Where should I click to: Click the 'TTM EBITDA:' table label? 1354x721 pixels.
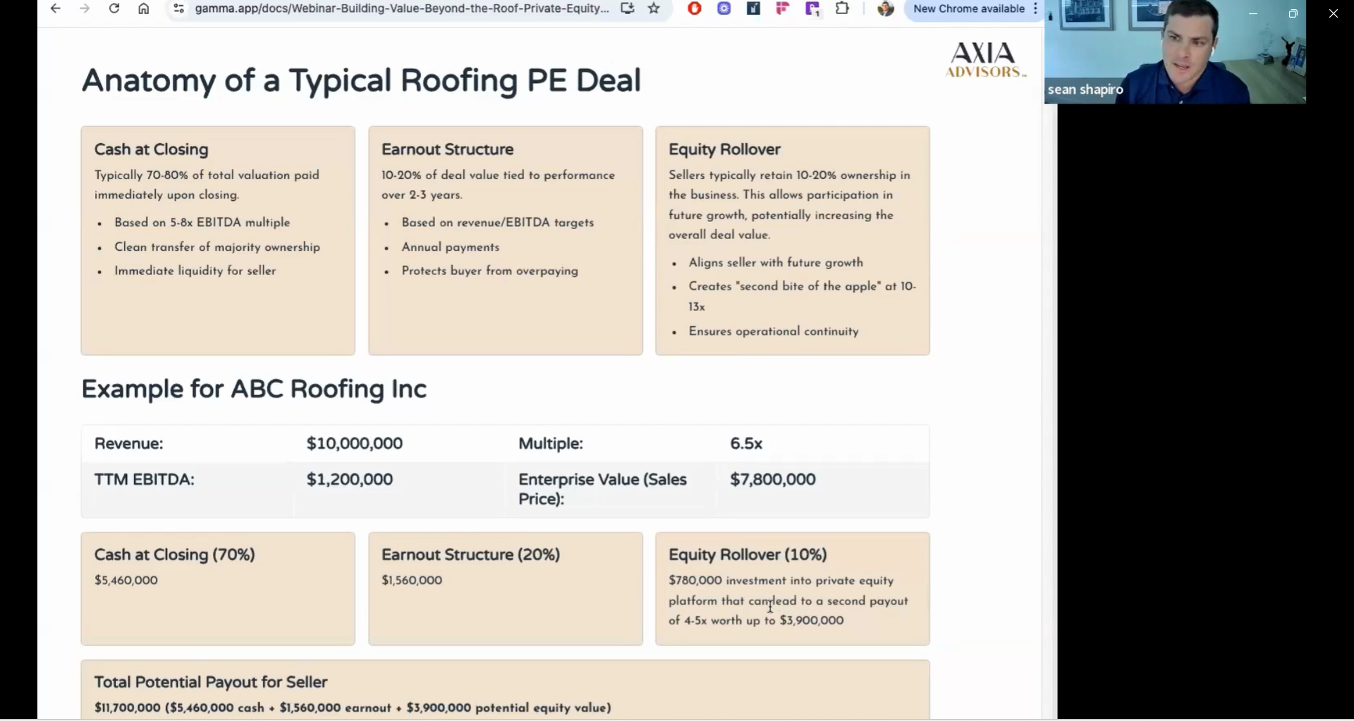pos(145,479)
